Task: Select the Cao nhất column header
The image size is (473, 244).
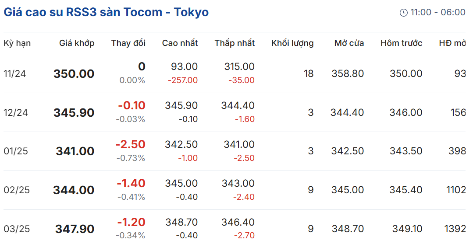Action: coord(180,43)
